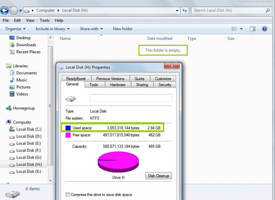Screen dimensions: 275x200
Task: Click the drive label text field
Action: pos(131,98)
